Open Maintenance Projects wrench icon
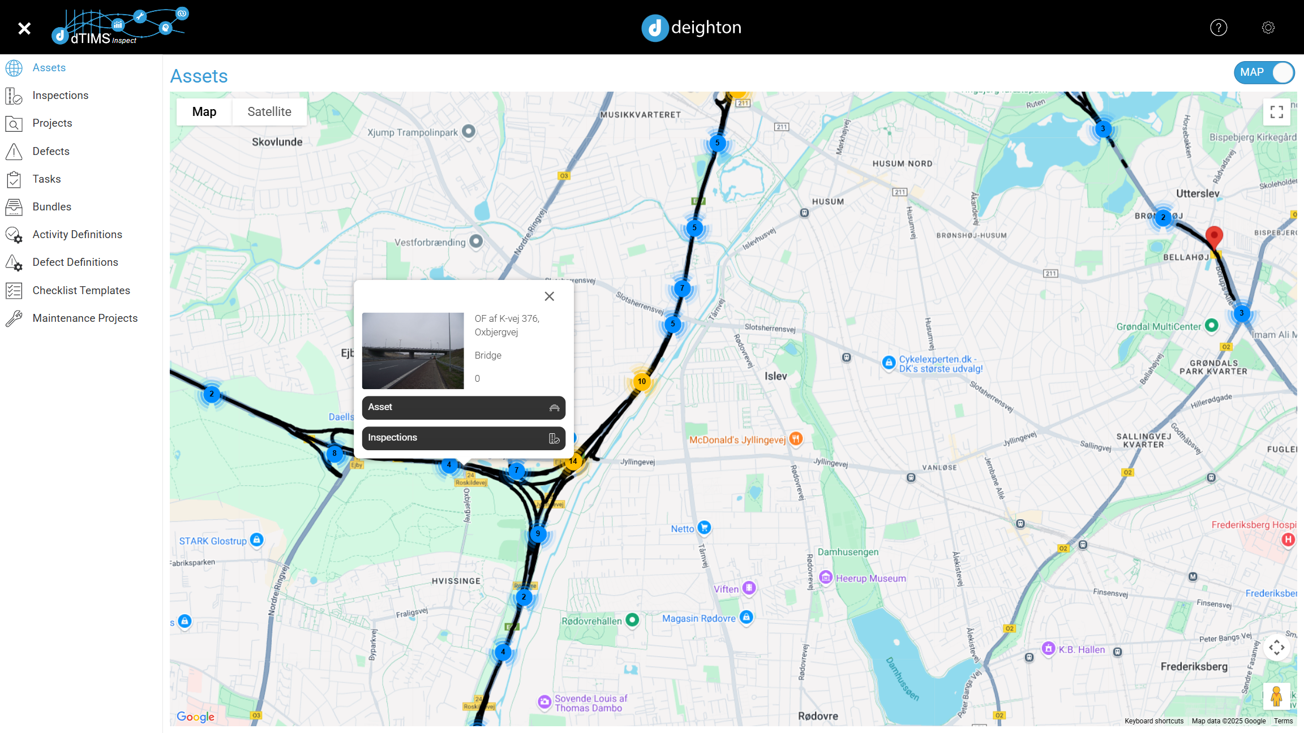1304x733 pixels. 14,318
